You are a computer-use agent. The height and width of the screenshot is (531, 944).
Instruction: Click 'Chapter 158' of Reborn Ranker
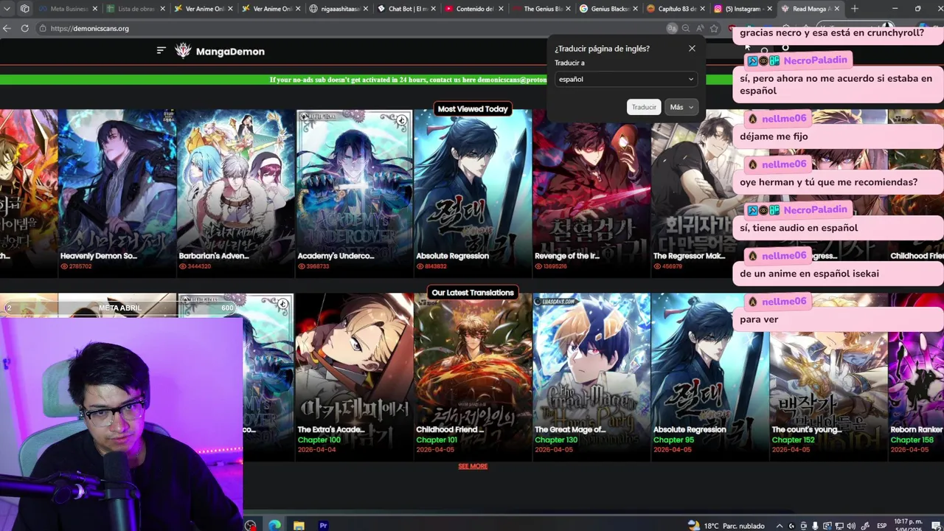click(912, 440)
